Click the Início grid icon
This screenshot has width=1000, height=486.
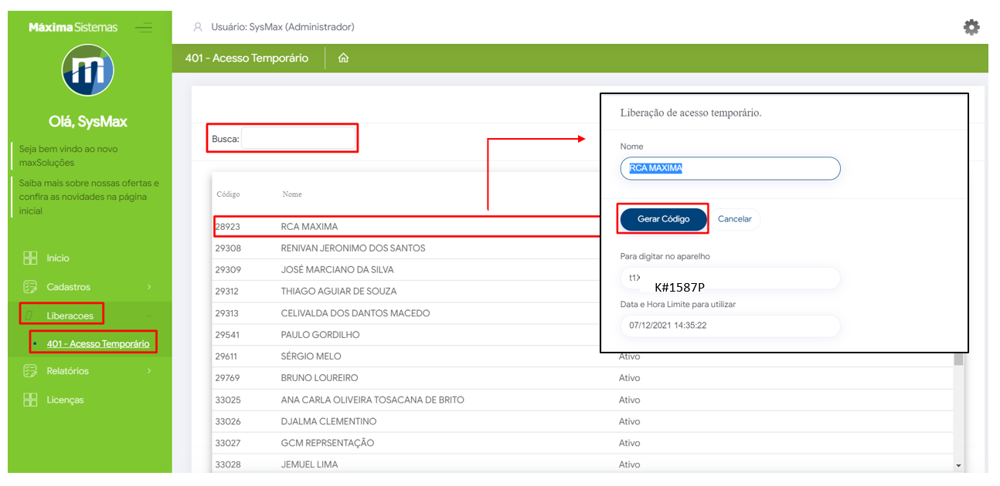click(x=30, y=258)
